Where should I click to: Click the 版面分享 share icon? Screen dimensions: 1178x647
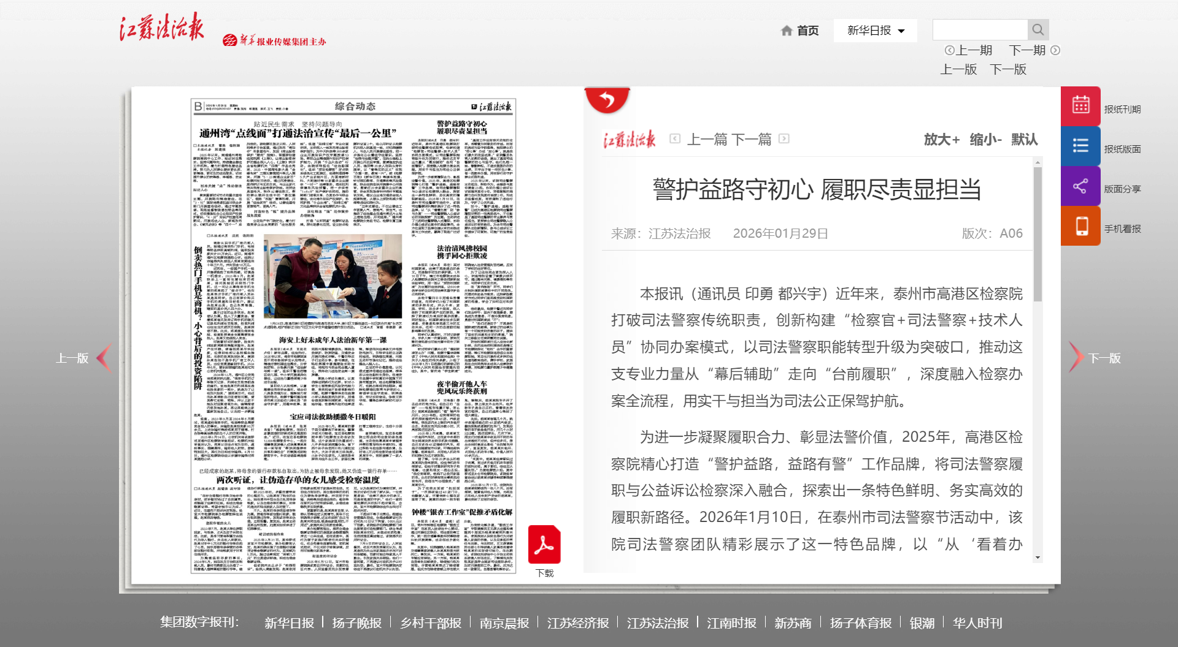[x=1081, y=185]
